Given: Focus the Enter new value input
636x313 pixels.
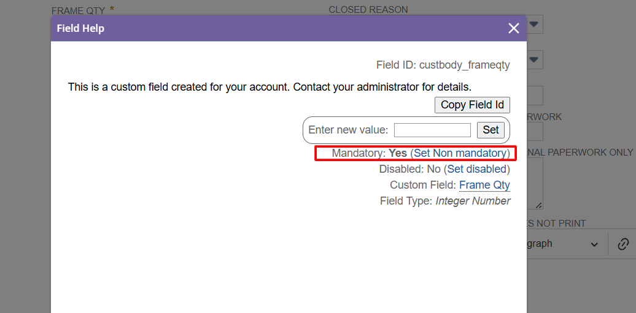Looking at the screenshot, I should 432,130.
